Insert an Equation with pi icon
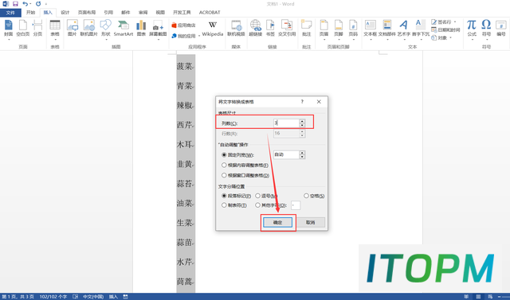The height and width of the screenshot is (300, 510). 472,28
